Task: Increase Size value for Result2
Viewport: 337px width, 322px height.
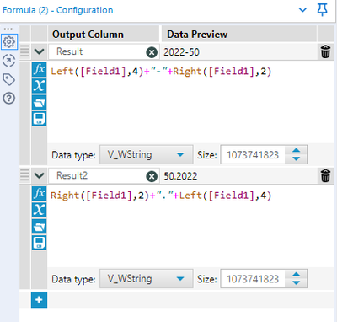Action: pos(296,275)
